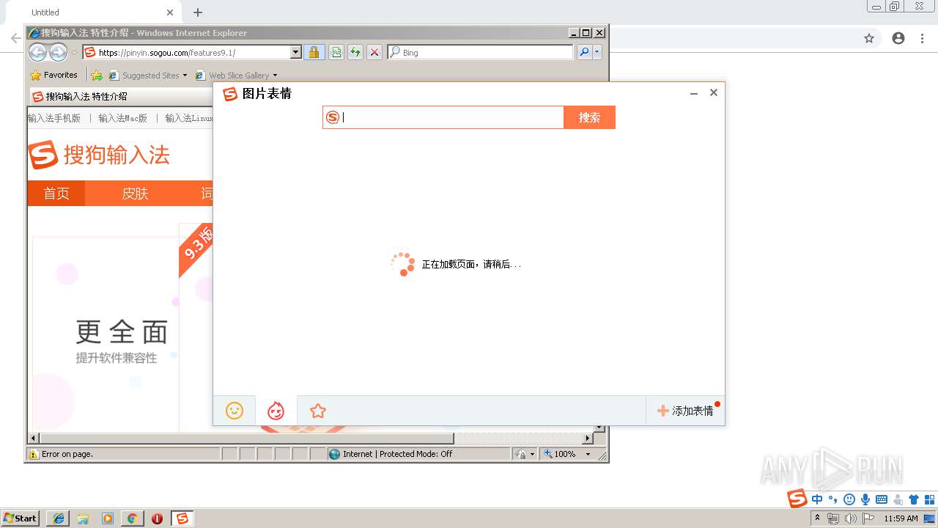Click the Sogou logo on the IME toolbar
The height and width of the screenshot is (528, 938).
pyautogui.click(x=797, y=499)
